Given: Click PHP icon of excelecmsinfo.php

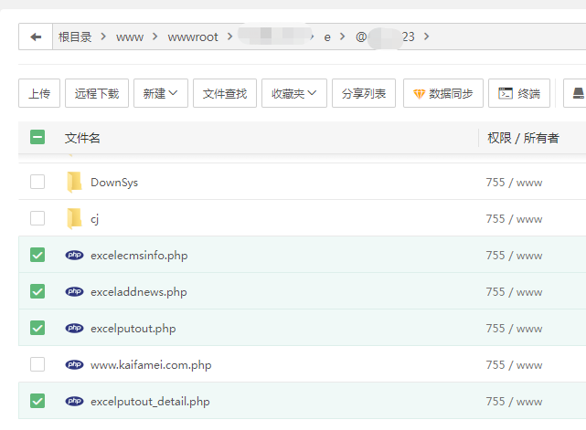Looking at the screenshot, I should [x=75, y=256].
